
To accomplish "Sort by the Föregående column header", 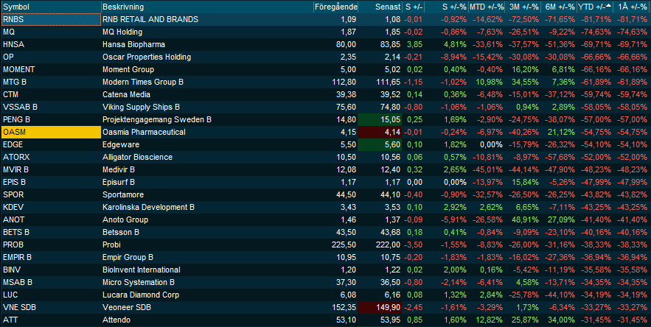I will pyautogui.click(x=335, y=7).
